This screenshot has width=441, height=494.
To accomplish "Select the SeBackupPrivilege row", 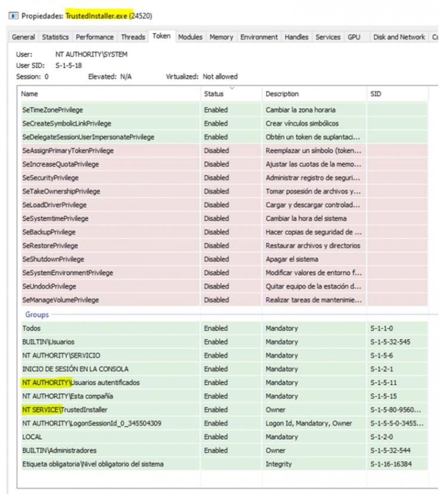I will point(225,232).
